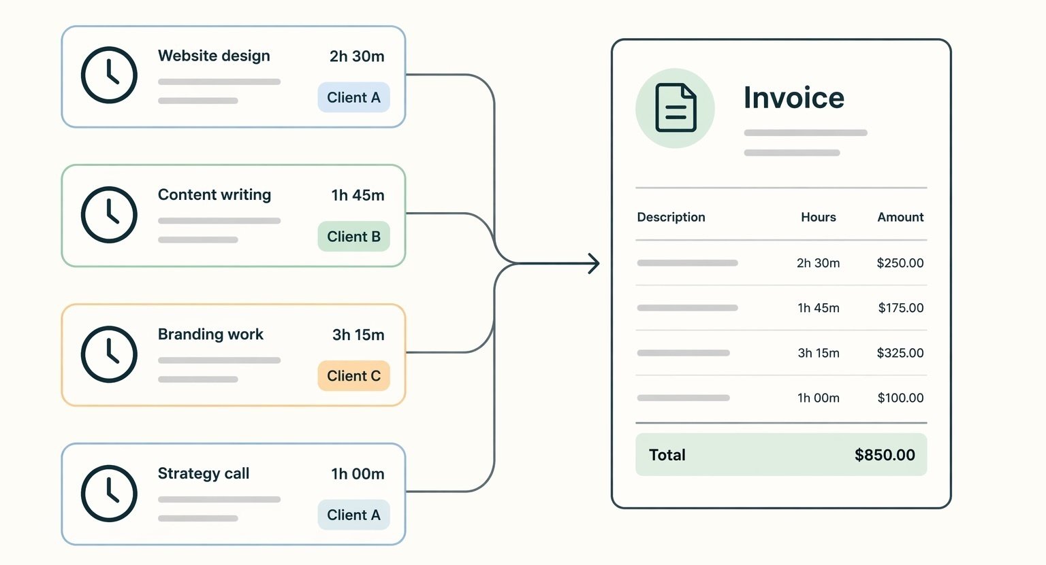Click the clock icon for Strategy call

109,494
